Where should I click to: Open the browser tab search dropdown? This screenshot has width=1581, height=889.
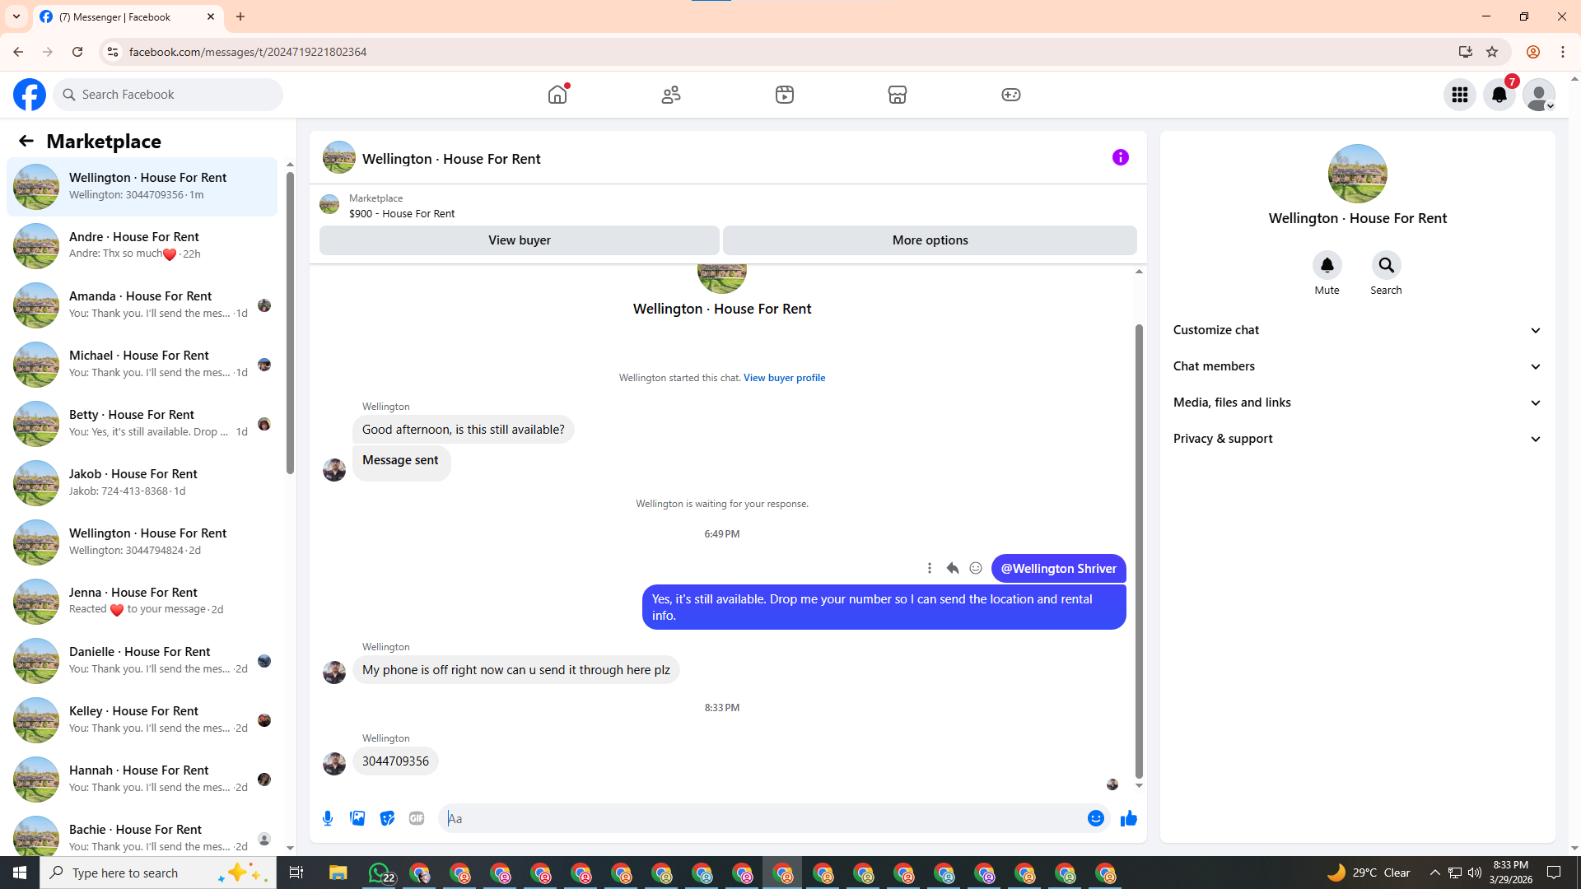[x=16, y=16]
